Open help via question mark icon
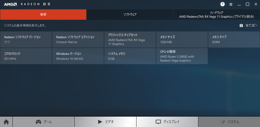This screenshot has width=260, height=127. [223, 4]
